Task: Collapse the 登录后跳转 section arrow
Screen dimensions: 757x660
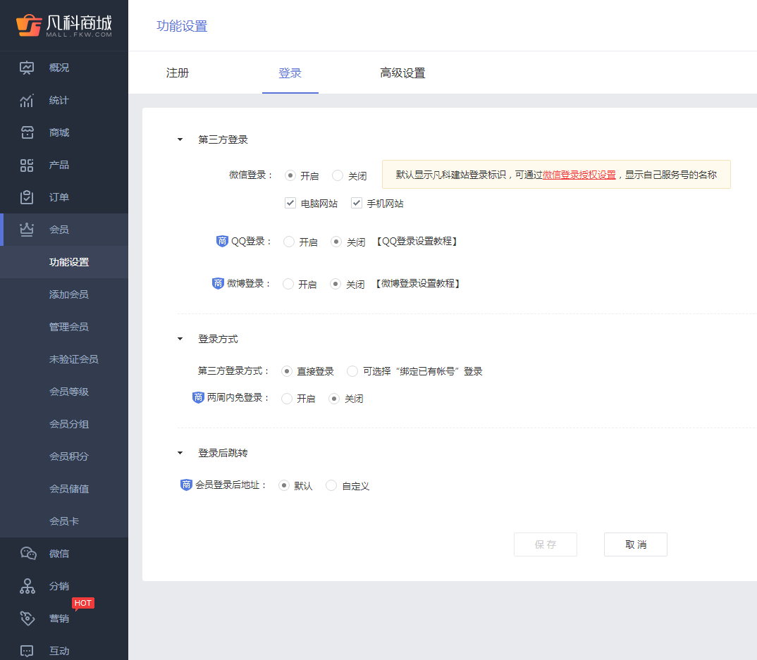Action: [180, 454]
